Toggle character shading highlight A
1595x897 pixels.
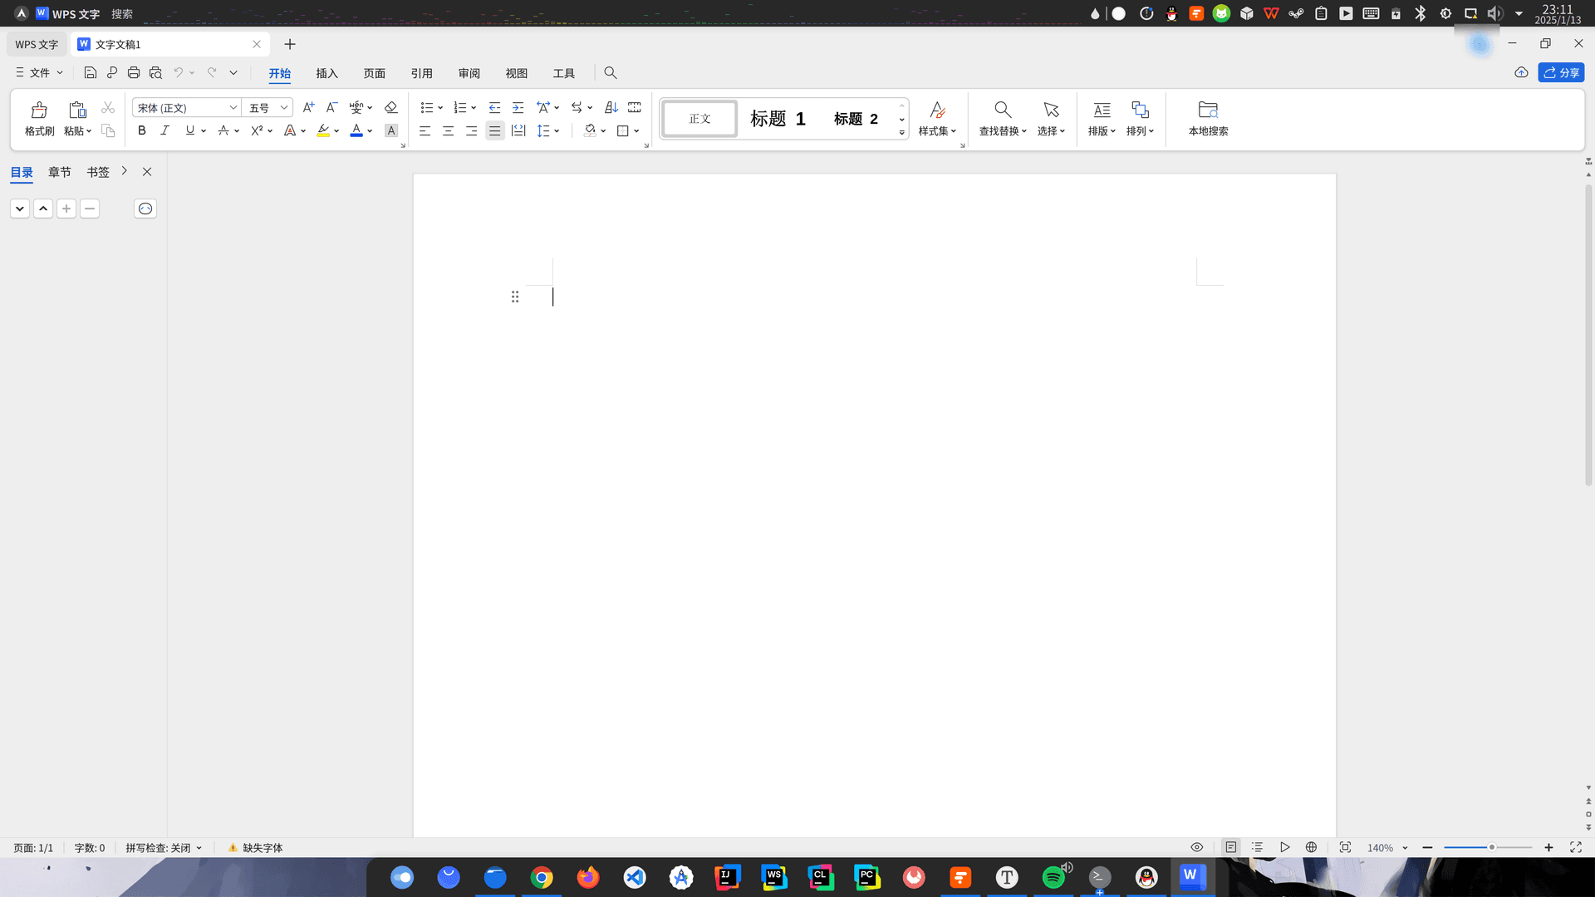coord(390,130)
